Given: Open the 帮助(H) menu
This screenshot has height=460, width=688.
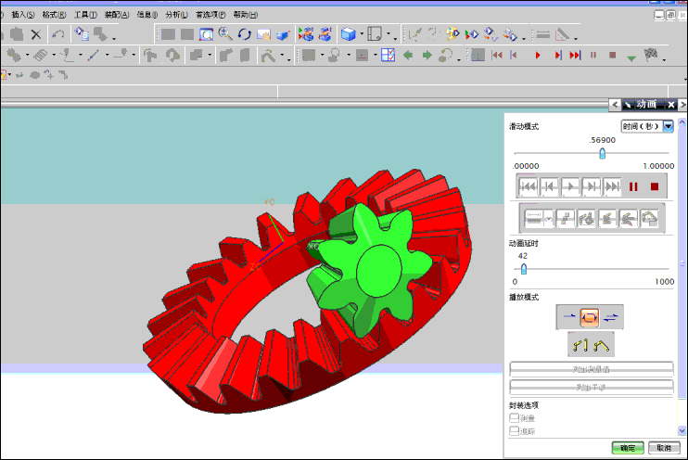Looking at the screenshot, I should 246,15.
